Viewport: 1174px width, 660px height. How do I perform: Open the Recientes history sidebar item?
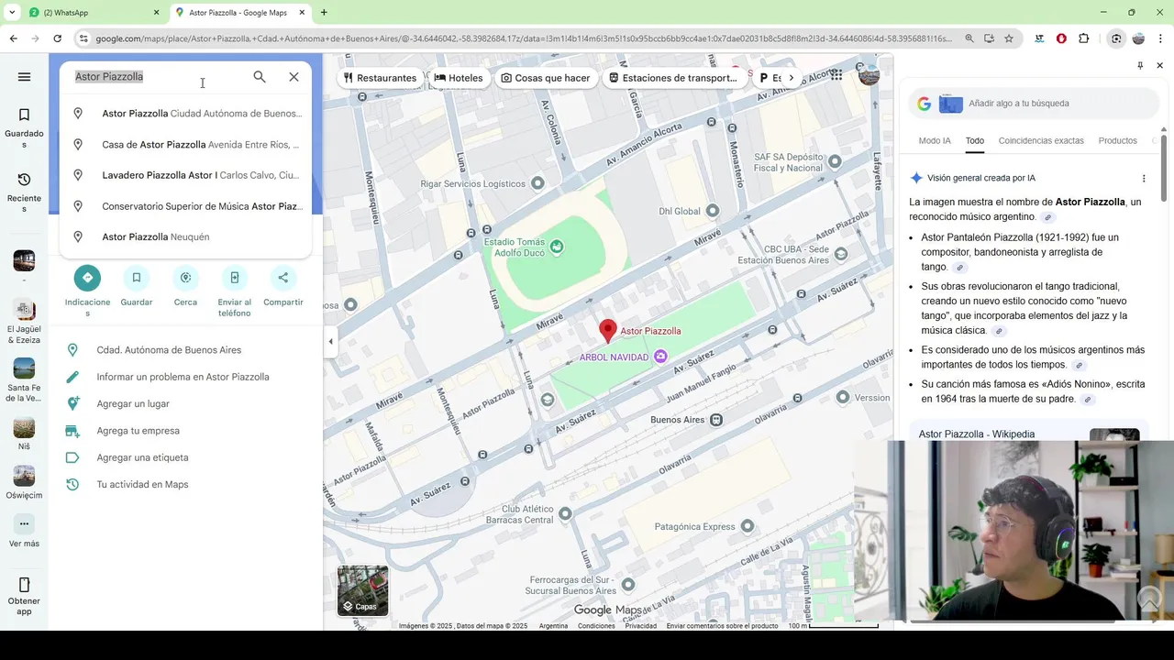(x=24, y=192)
